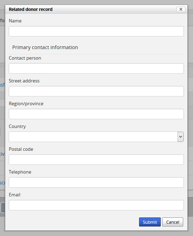Focus the Telephone text field
Screen dimensions: 193x236
click(x=96, y=182)
